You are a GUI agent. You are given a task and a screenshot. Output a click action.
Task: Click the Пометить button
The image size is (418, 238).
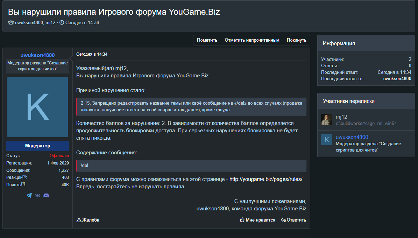(207, 40)
